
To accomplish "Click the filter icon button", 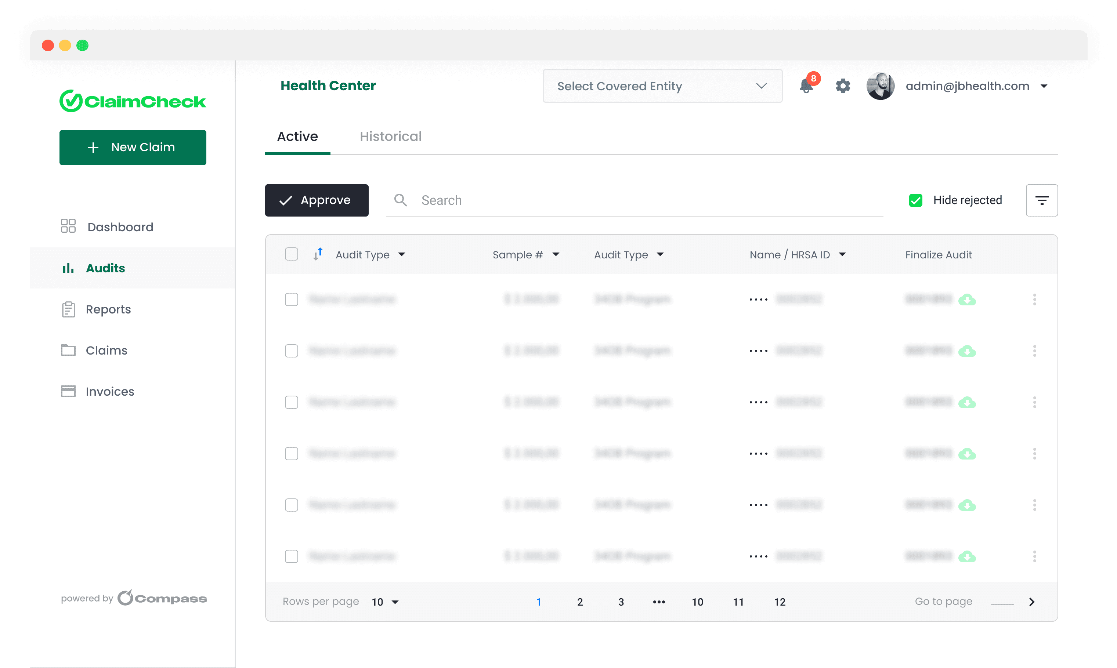I will [1041, 200].
